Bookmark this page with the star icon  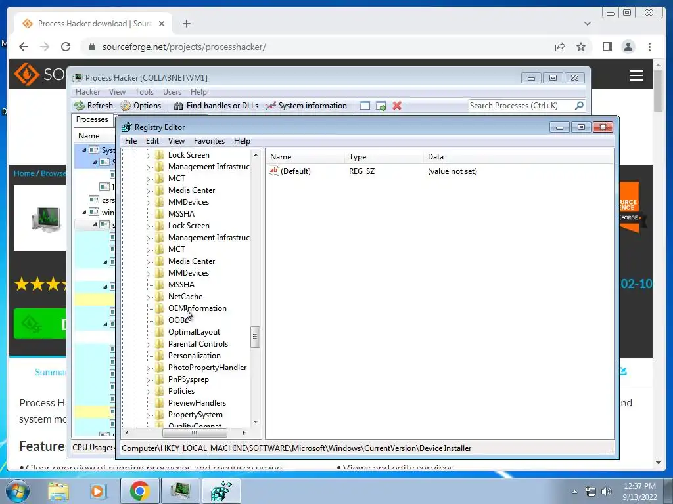581,47
